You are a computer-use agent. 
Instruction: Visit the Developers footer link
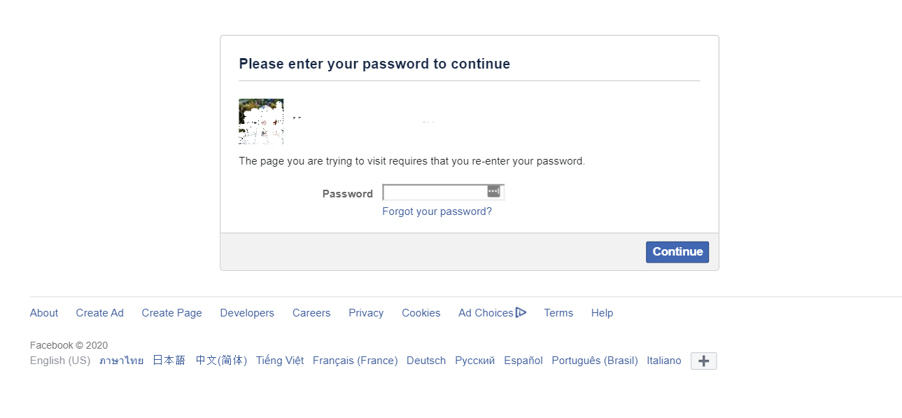coord(247,313)
